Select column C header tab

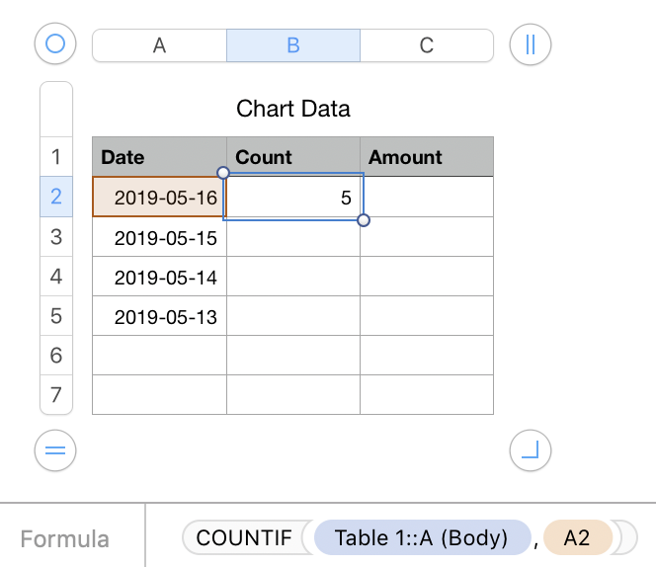(x=426, y=45)
